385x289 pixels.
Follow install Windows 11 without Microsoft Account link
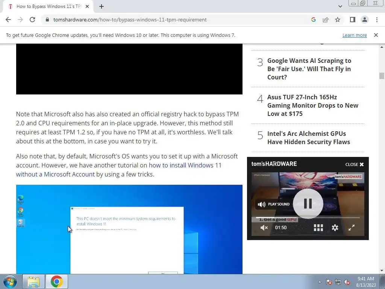pyautogui.click(x=118, y=170)
